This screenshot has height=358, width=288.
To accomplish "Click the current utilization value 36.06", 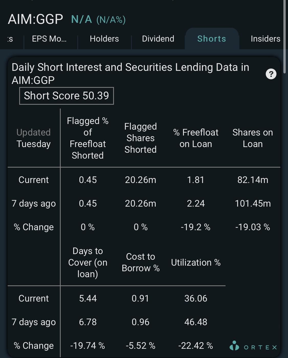I will coord(196,298).
